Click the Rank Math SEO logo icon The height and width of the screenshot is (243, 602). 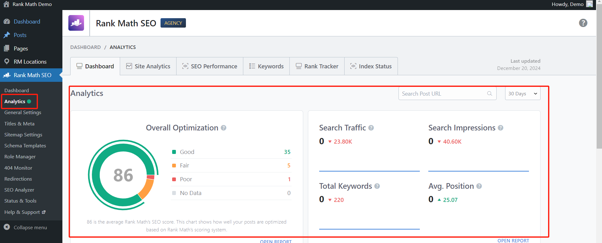(76, 23)
